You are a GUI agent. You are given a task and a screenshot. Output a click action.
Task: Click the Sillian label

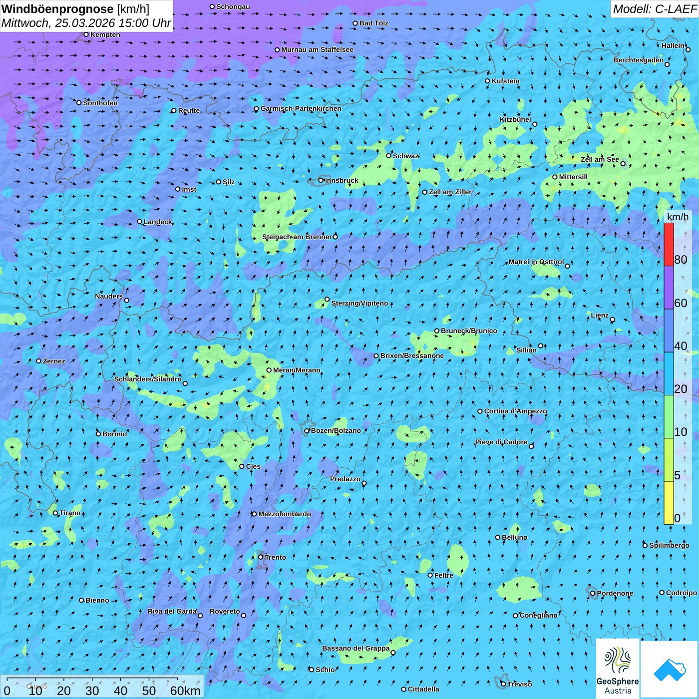526,350
